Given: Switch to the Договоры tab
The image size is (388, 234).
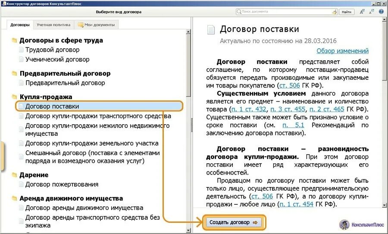Looking at the screenshot, I should [20, 25].
